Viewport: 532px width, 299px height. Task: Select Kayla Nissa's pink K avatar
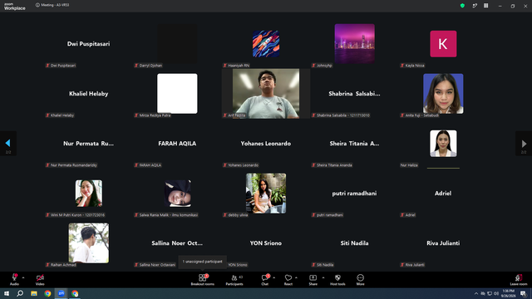point(443,44)
